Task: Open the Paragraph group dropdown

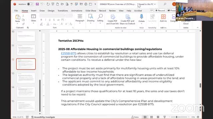Action: click(x=80, y=23)
